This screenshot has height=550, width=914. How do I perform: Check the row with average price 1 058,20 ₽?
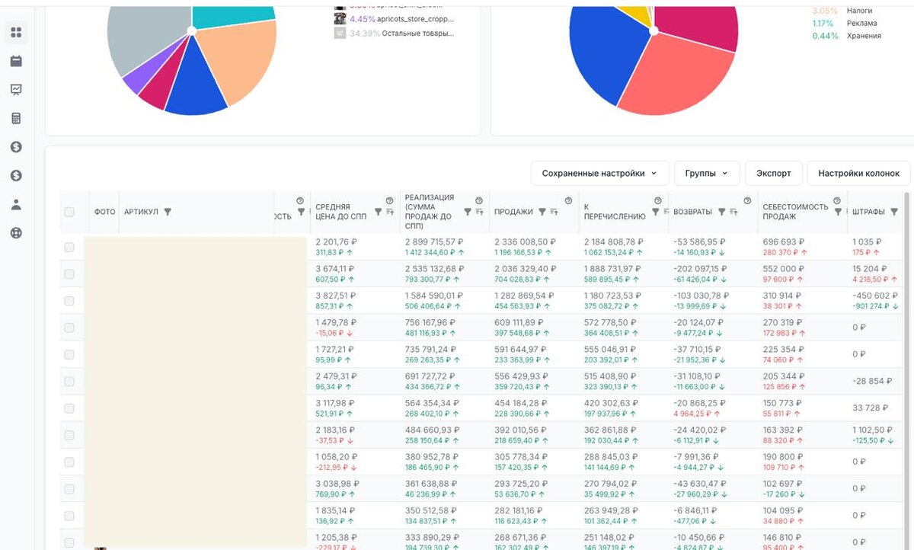69,462
